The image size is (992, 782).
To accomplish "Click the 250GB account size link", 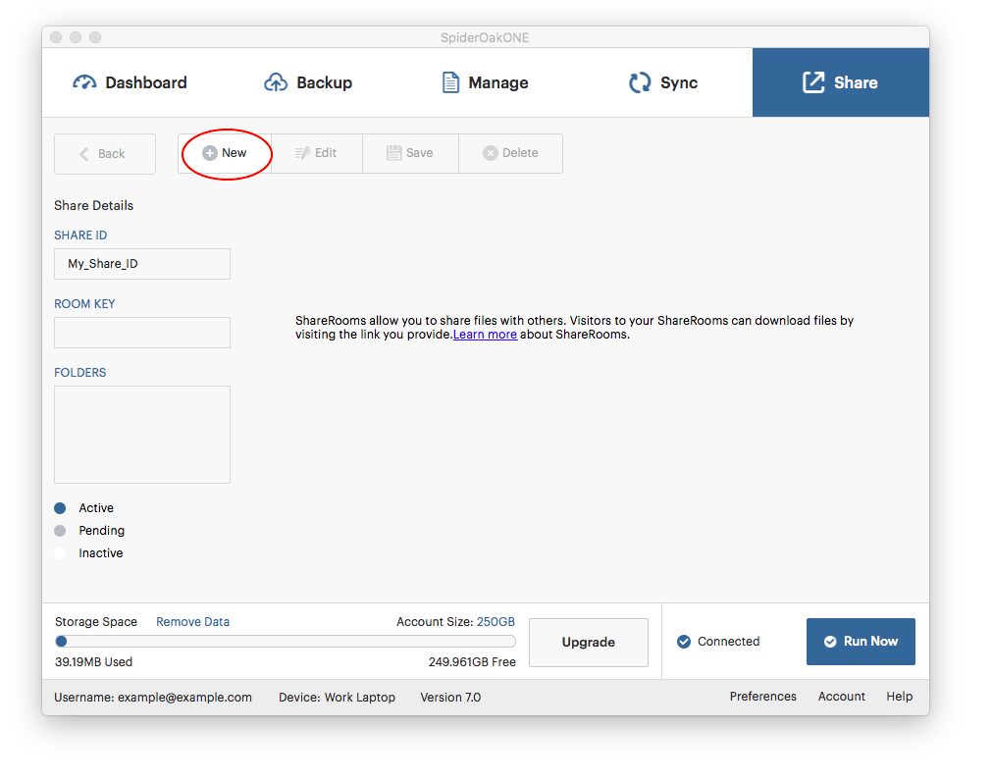I will pos(496,622).
